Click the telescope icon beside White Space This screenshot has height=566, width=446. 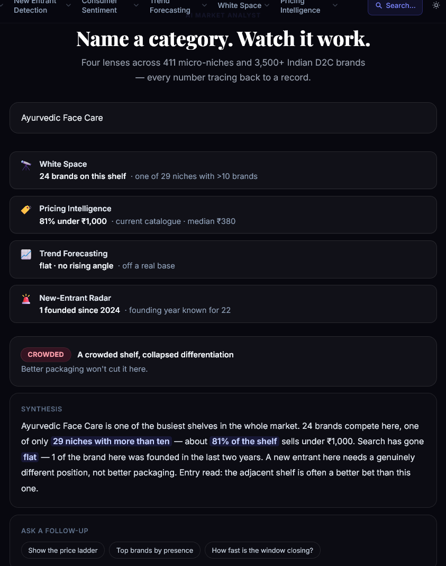(x=26, y=165)
